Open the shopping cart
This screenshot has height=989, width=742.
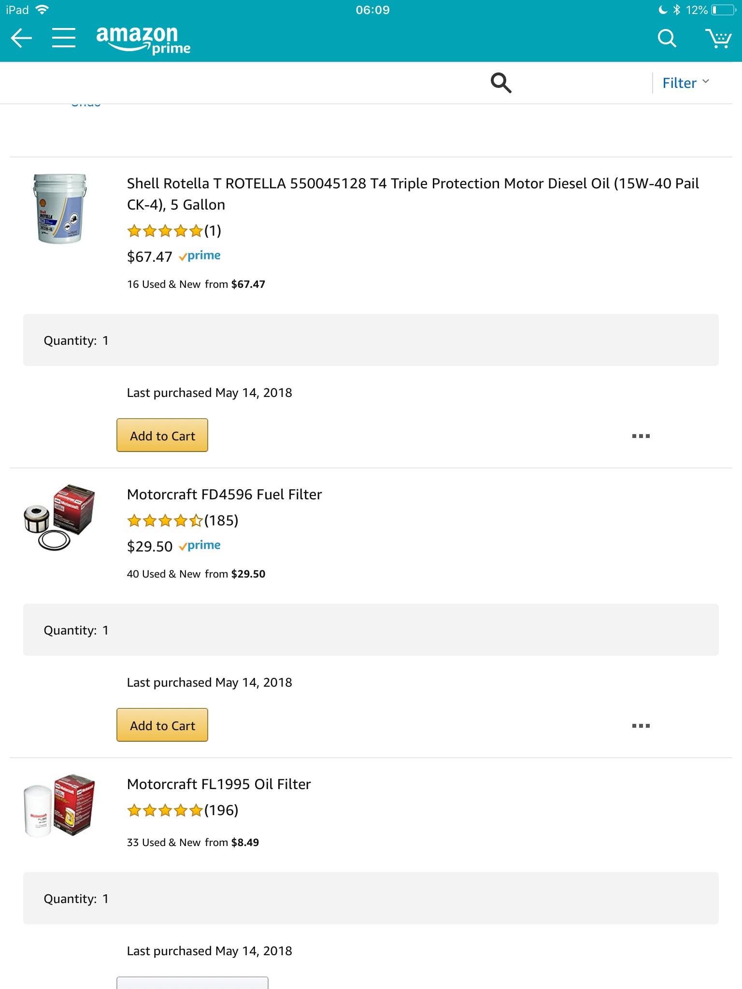point(718,38)
